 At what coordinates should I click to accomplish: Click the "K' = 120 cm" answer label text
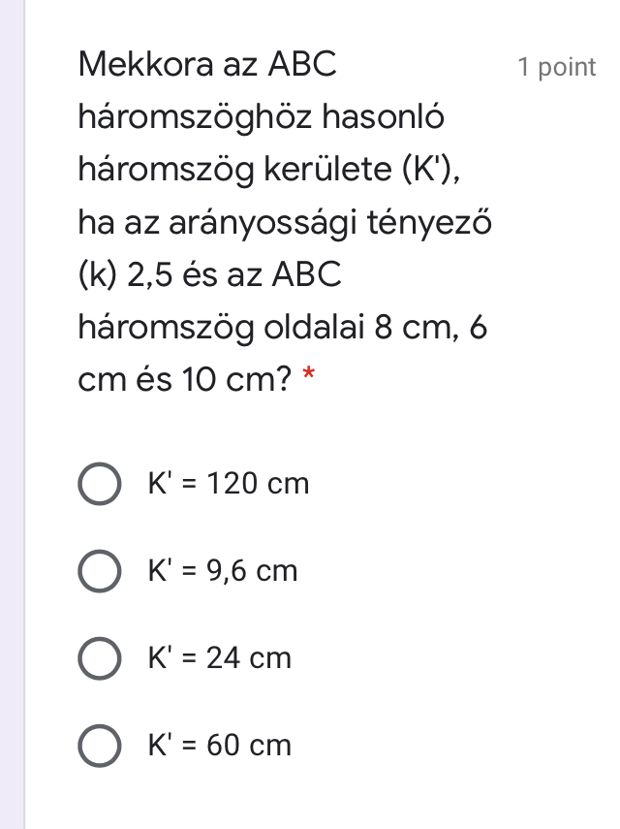point(228,484)
